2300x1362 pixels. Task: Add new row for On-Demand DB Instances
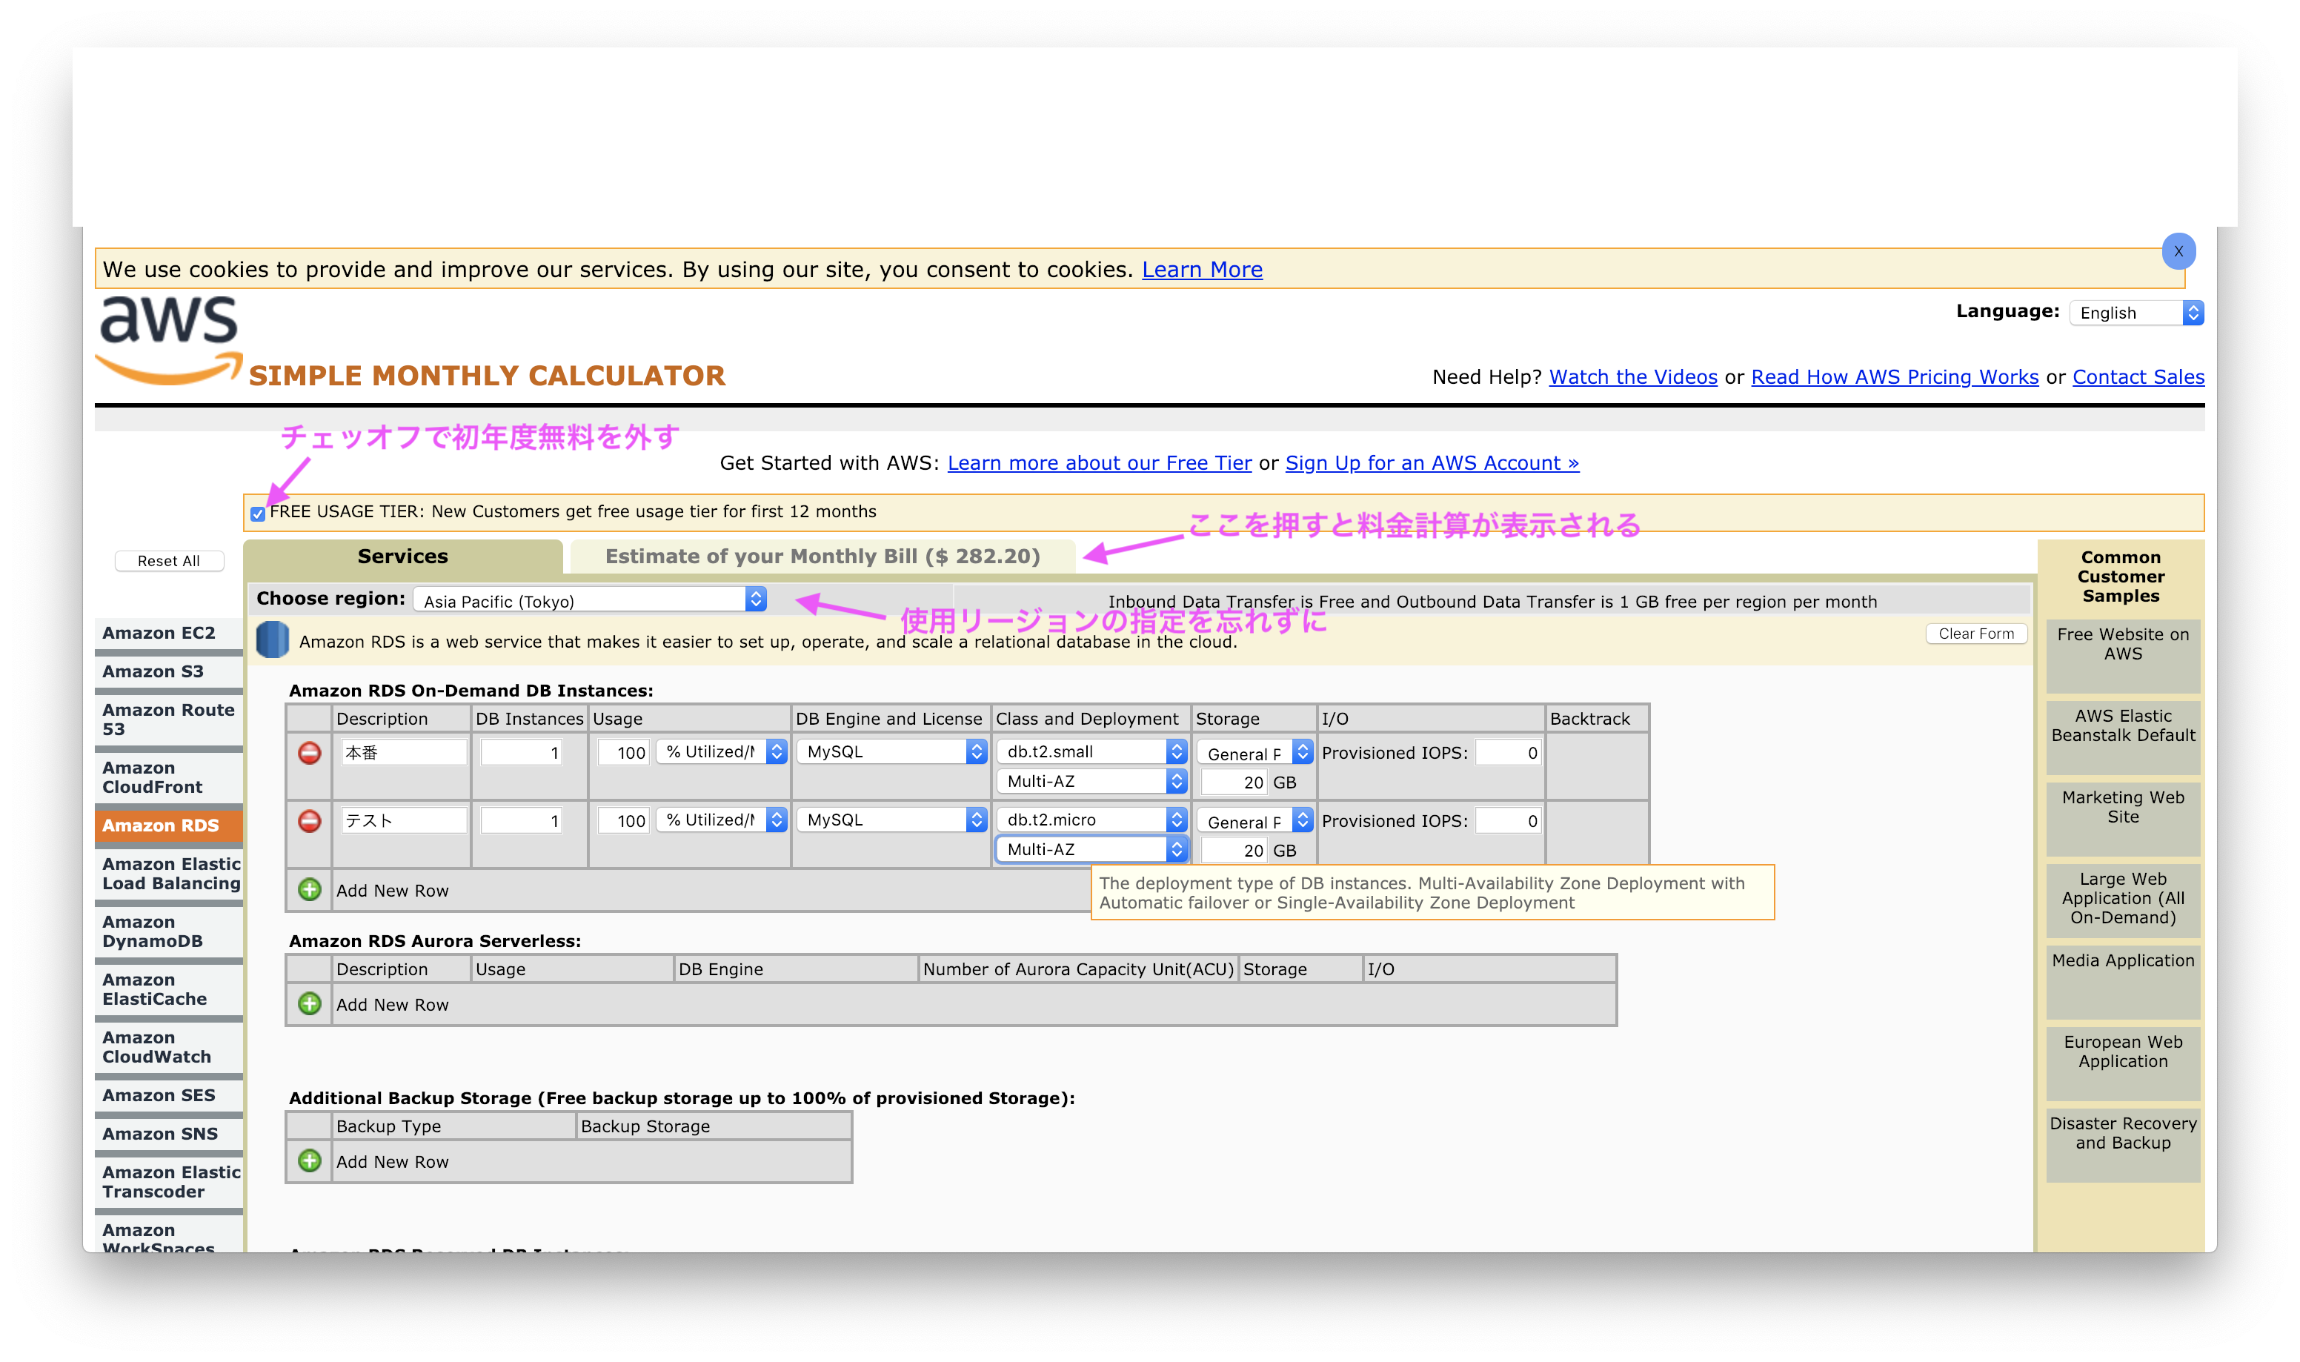click(308, 888)
